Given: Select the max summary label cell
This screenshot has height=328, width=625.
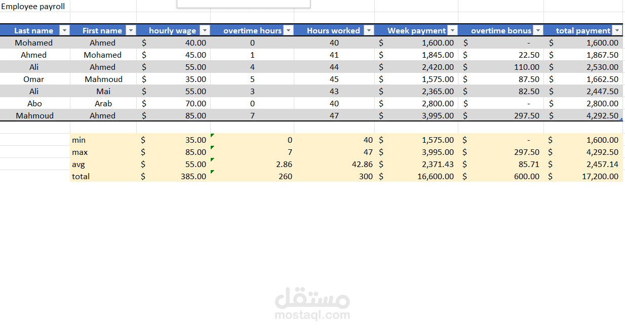Looking at the screenshot, I should click(79, 152).
